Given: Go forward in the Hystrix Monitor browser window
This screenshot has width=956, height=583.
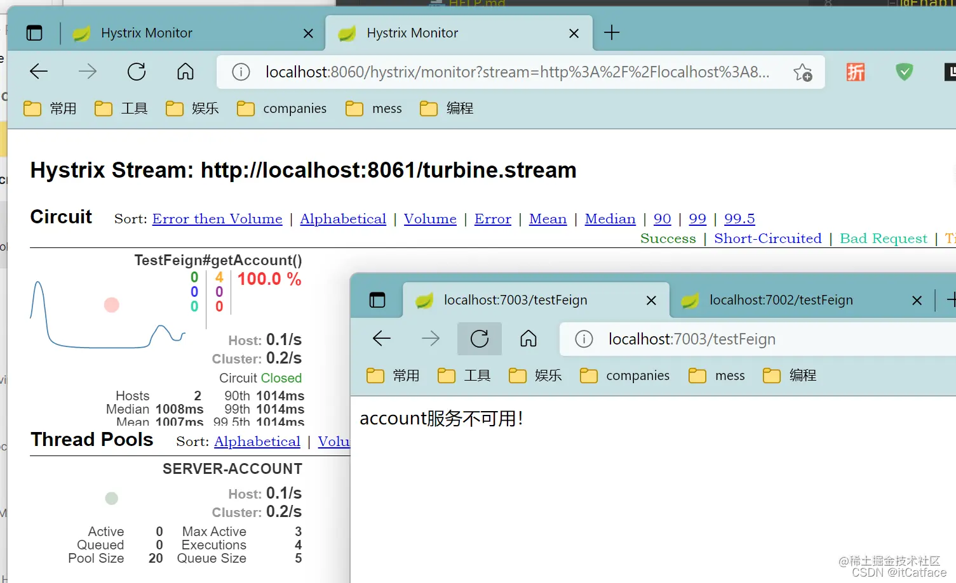Looking at the screenshot, I should point(88,72).
